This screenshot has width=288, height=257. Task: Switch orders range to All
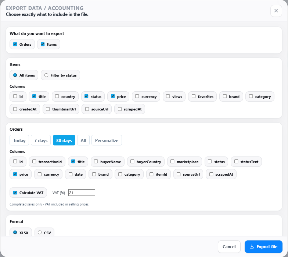[83, 140]
